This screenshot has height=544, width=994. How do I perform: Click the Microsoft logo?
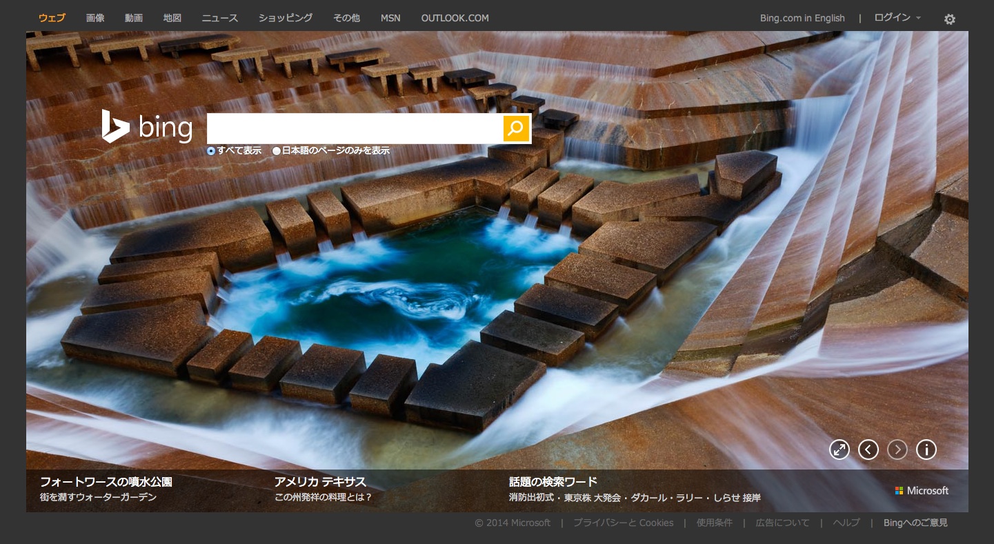click(922, 491)
